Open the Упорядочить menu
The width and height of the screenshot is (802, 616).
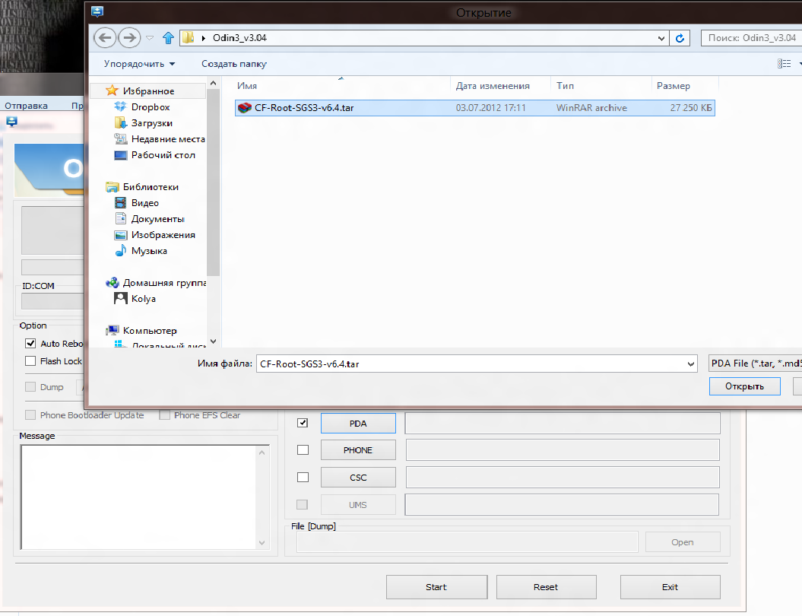[139, 64]
